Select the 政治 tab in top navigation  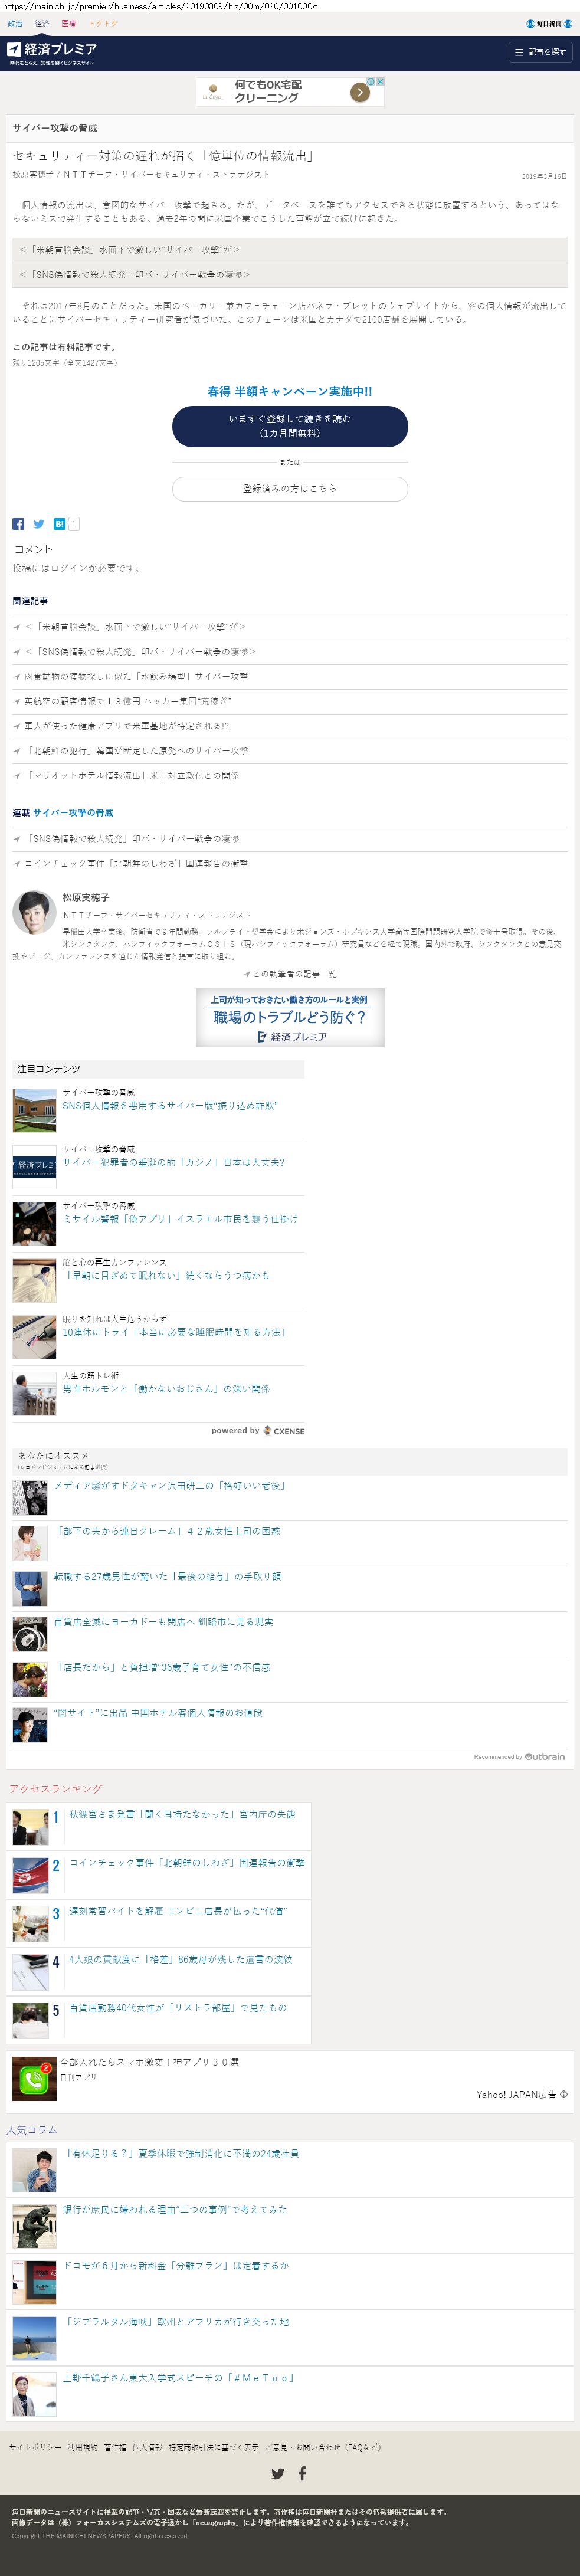tap(15, 23)
